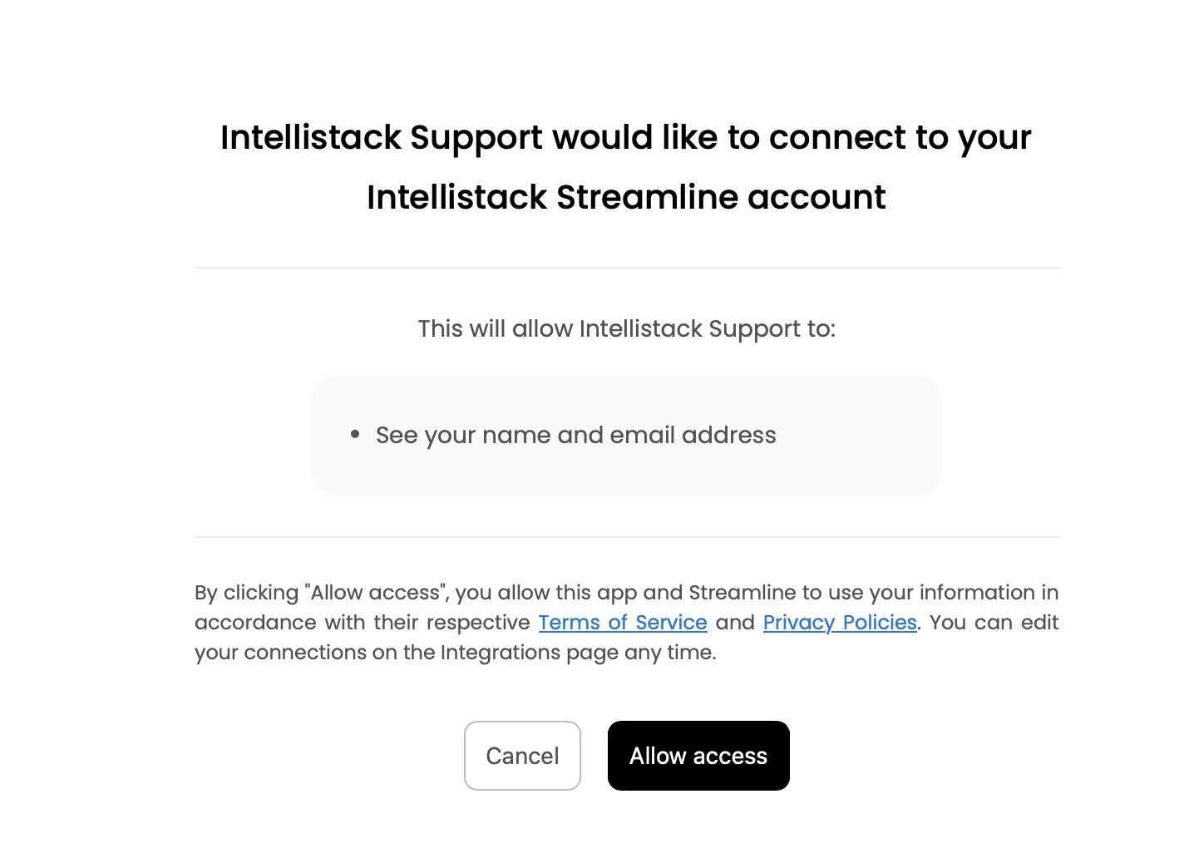Click the 'Intellistack Streamline account' heading line
1184x853 pixels.
[x=625, y=198]
